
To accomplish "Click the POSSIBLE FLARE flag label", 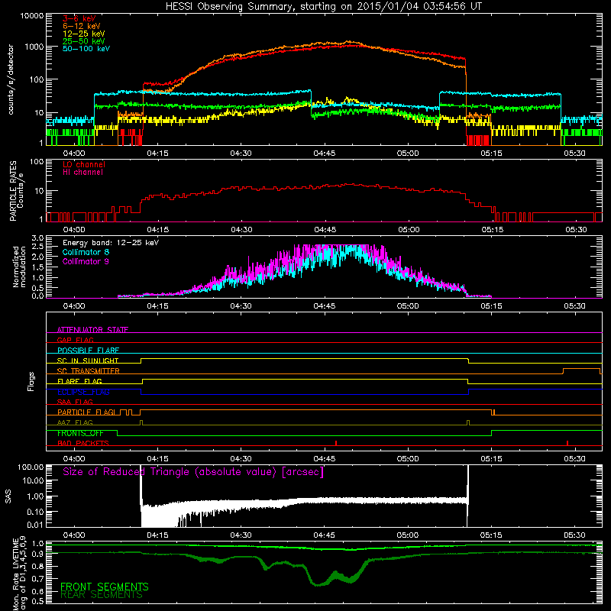I will tap(88, 351).
